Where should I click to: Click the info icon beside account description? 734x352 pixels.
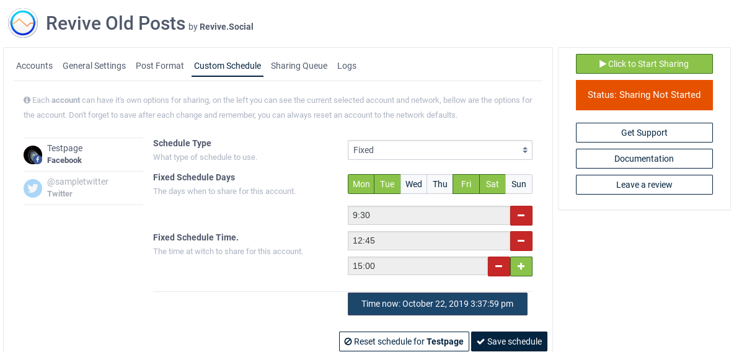(x=27, y=100)
